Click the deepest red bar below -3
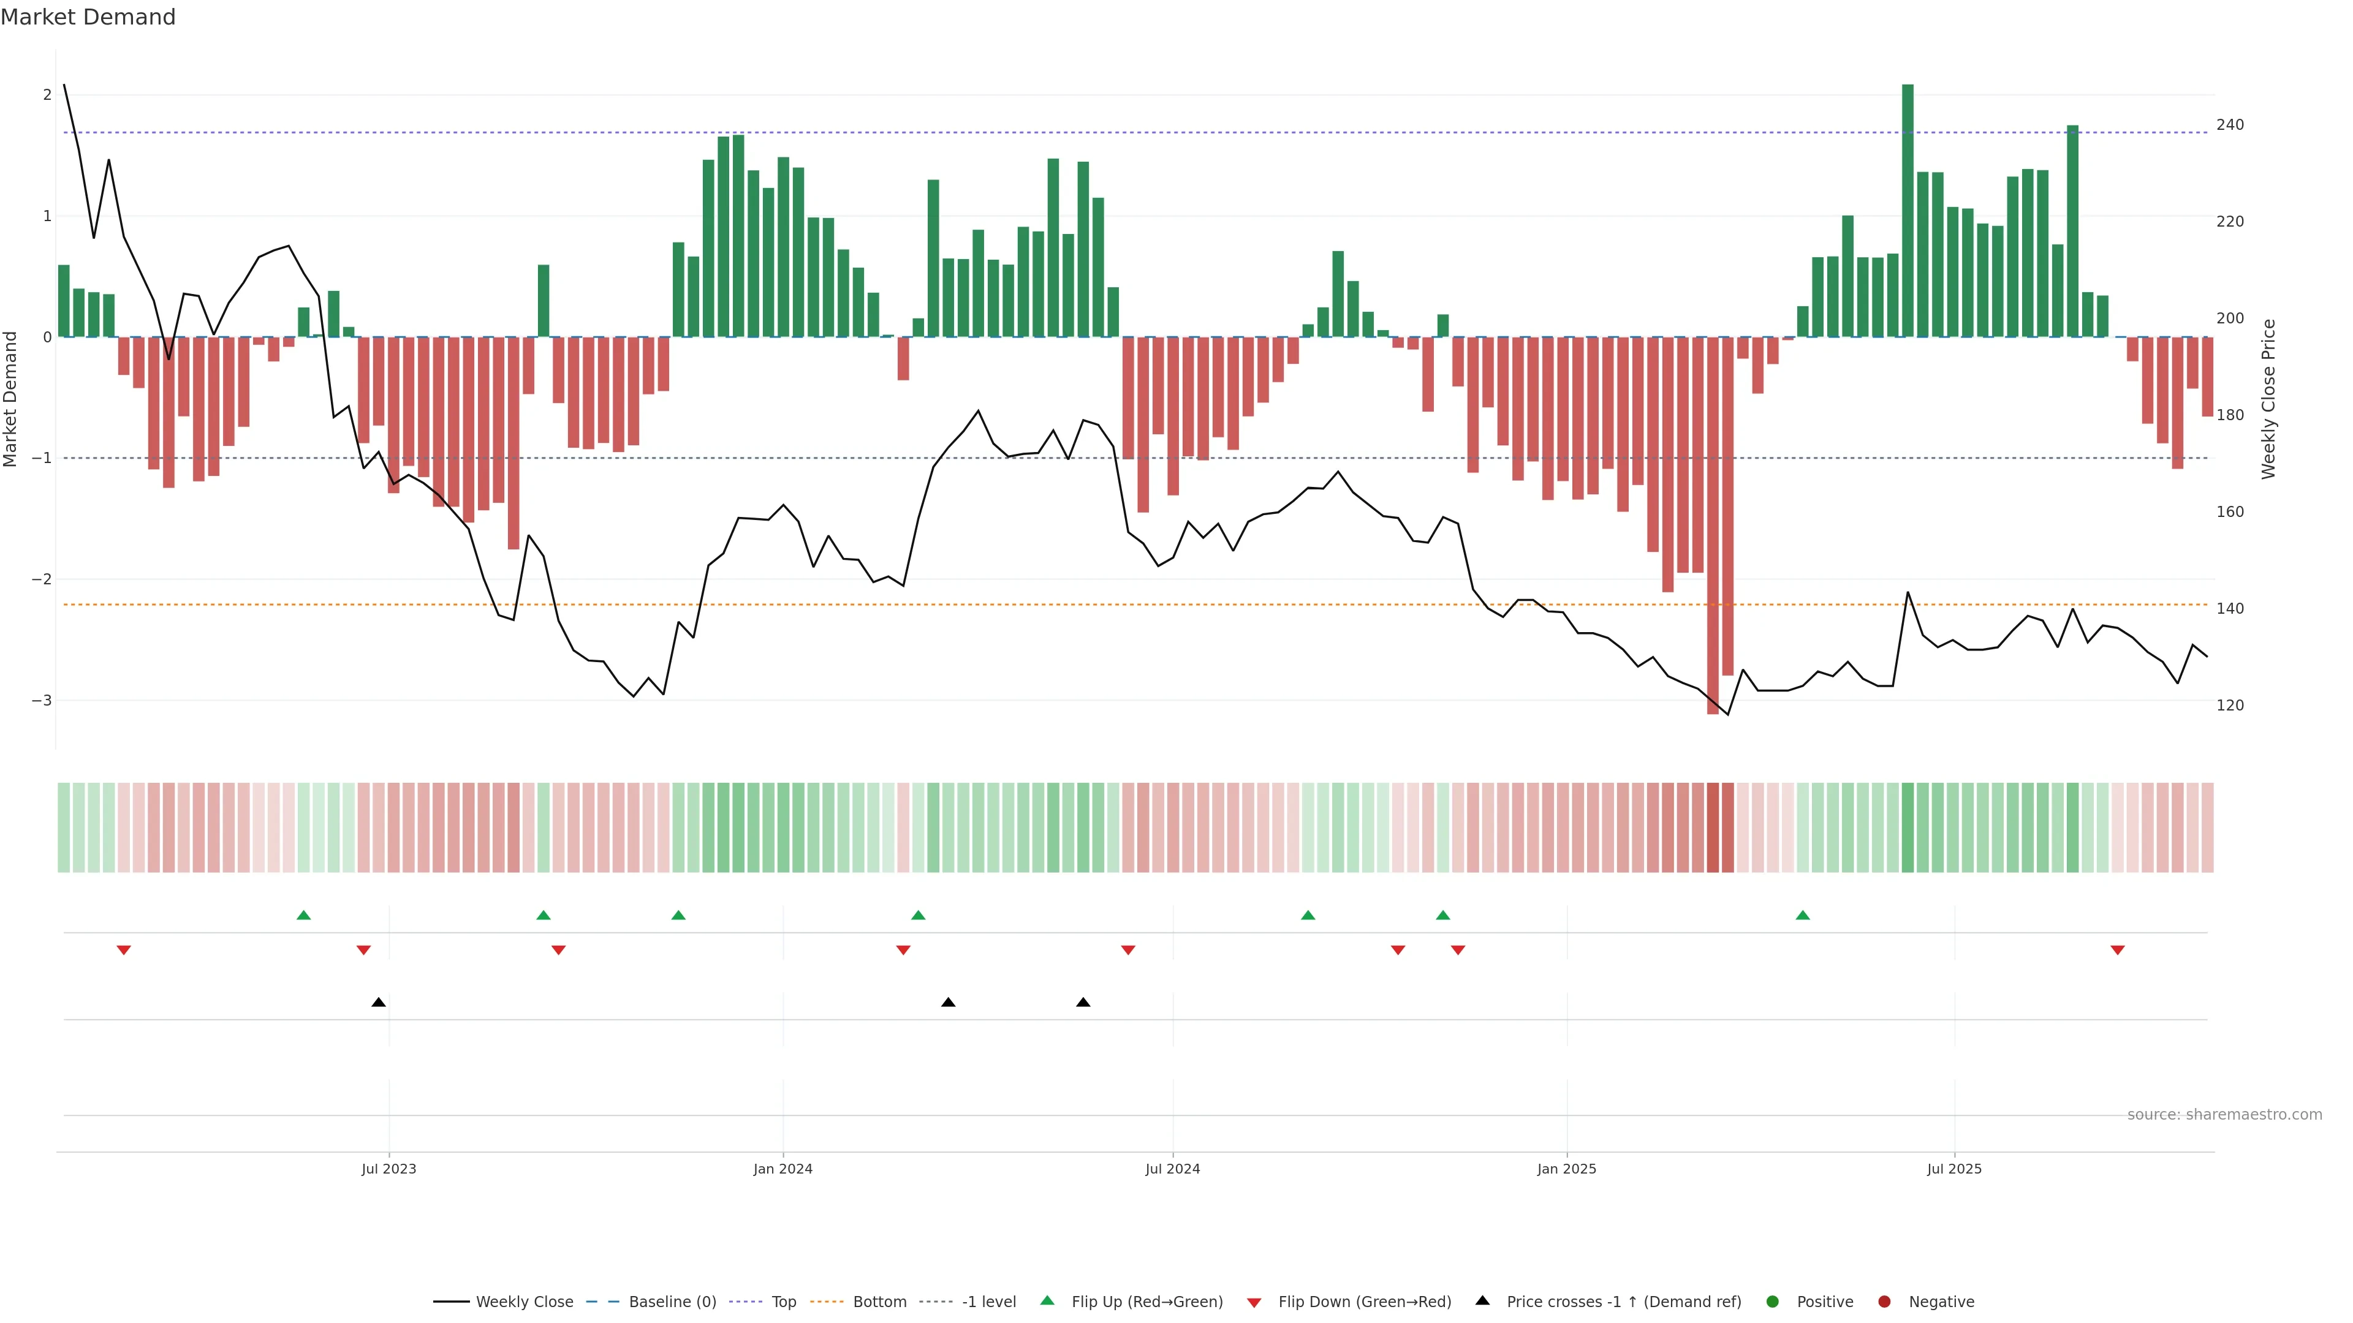This screenshot has width=2353, height=1323. 1713,525
